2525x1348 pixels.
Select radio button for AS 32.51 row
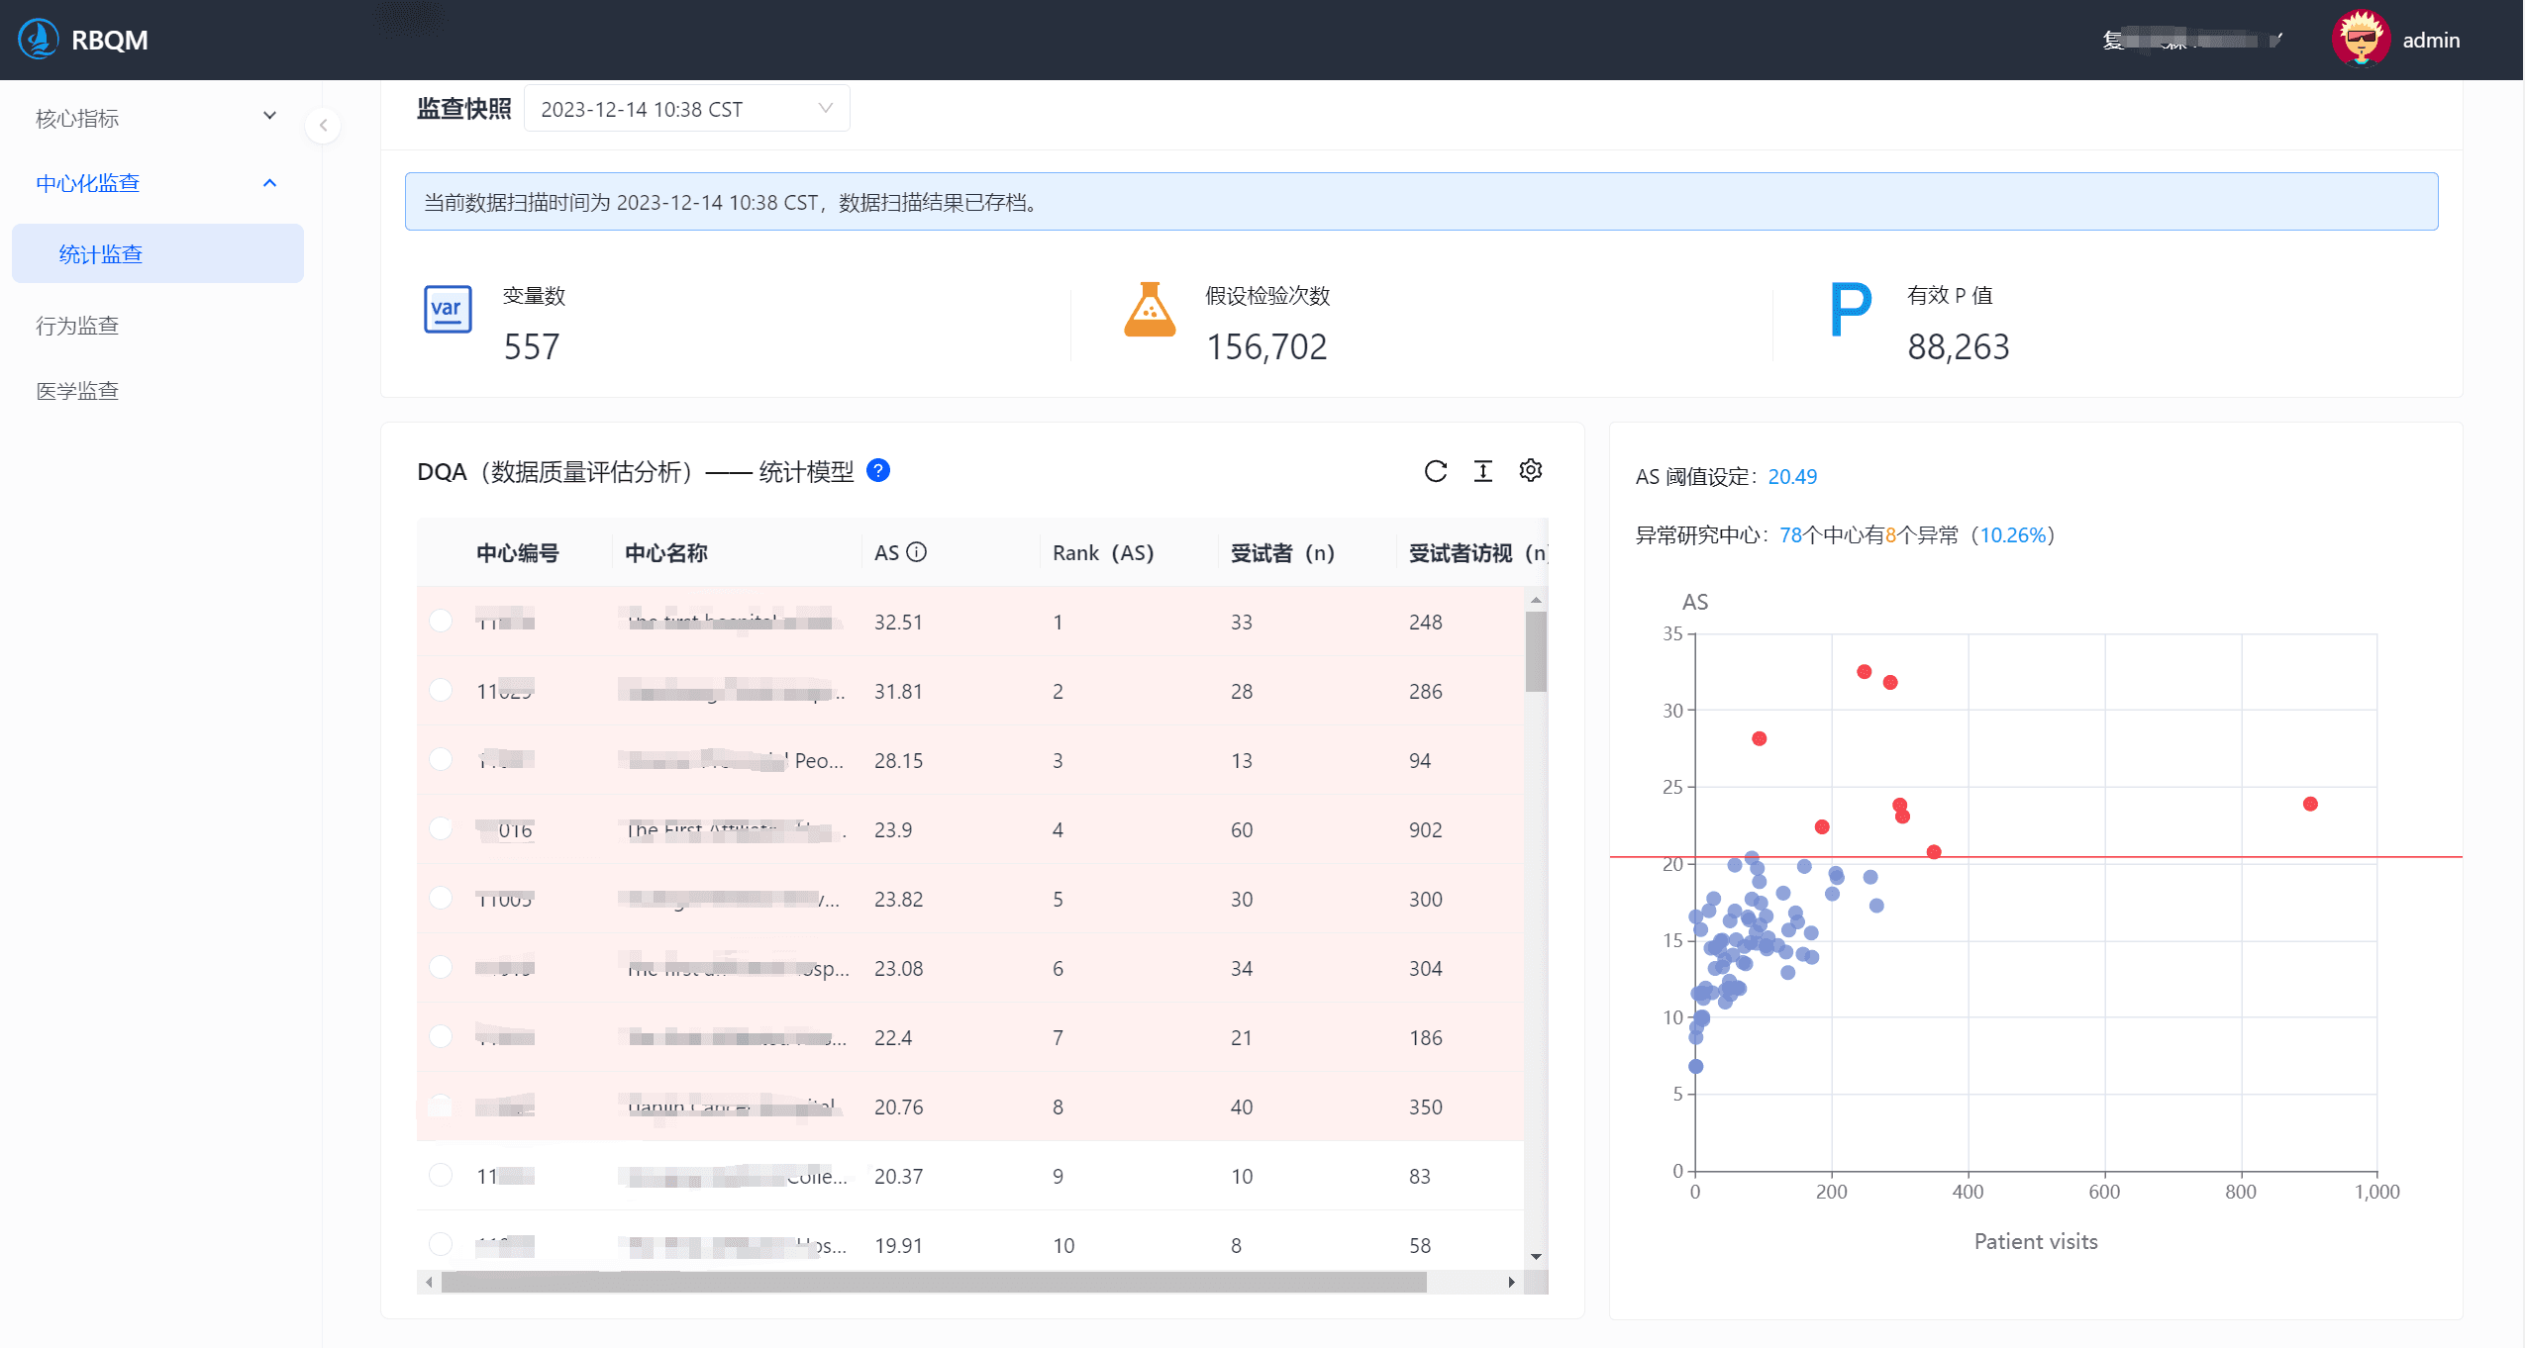tap(441, 621)
